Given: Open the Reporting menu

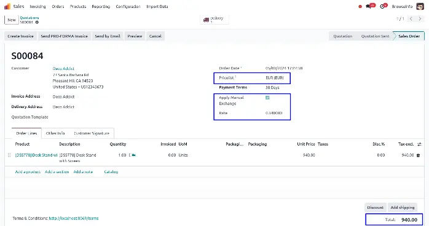Looking at the screenshot, I should 101,6.
